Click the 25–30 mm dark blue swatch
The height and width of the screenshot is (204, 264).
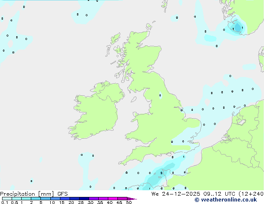point(84,199)
